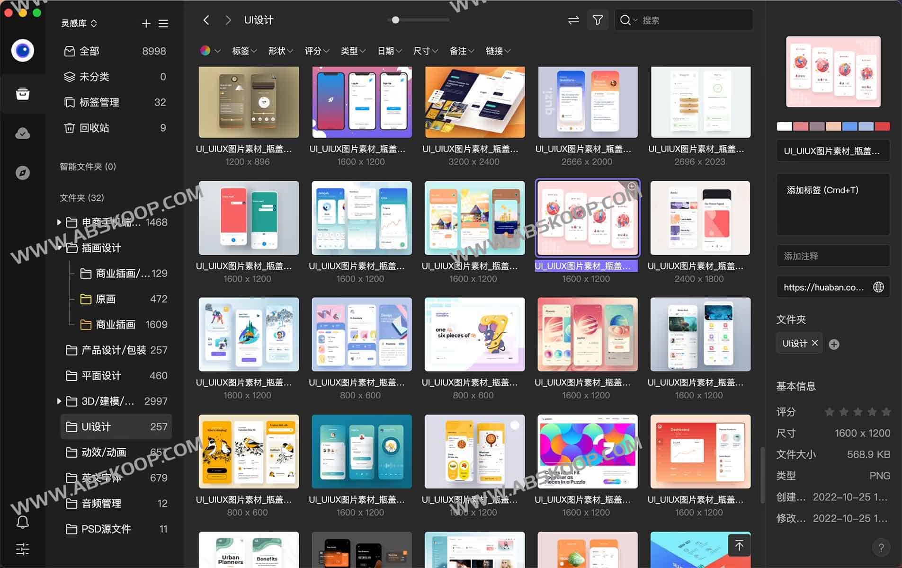Click the plus icon next to 灵感库
Viewport: 902px width, 568px height.
coord(146,23)
